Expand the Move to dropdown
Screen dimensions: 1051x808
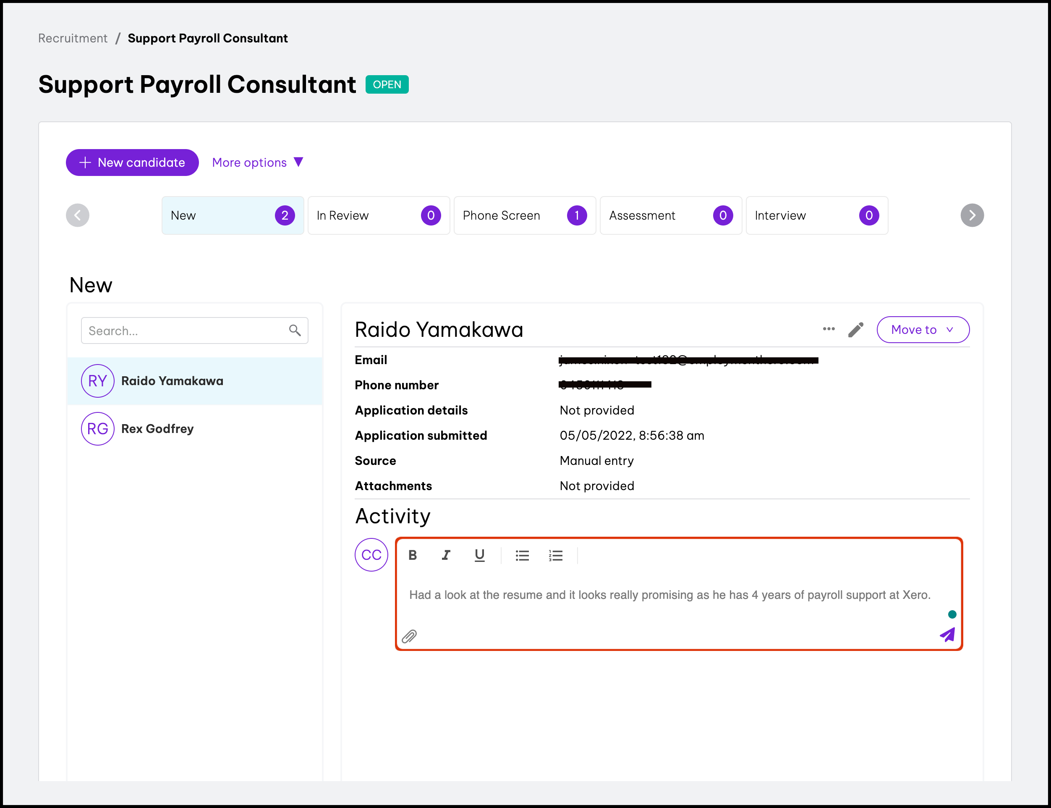pyautogui.click(x=922, y=329)
